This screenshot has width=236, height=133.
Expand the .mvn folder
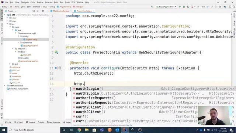pyautogui.click(x=7, y=21)
